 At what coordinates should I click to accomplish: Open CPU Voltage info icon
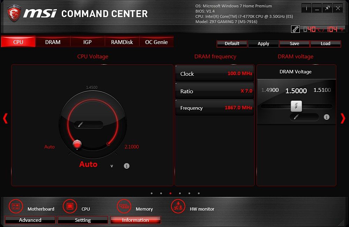pyautogui.click(x=127, y=166)
